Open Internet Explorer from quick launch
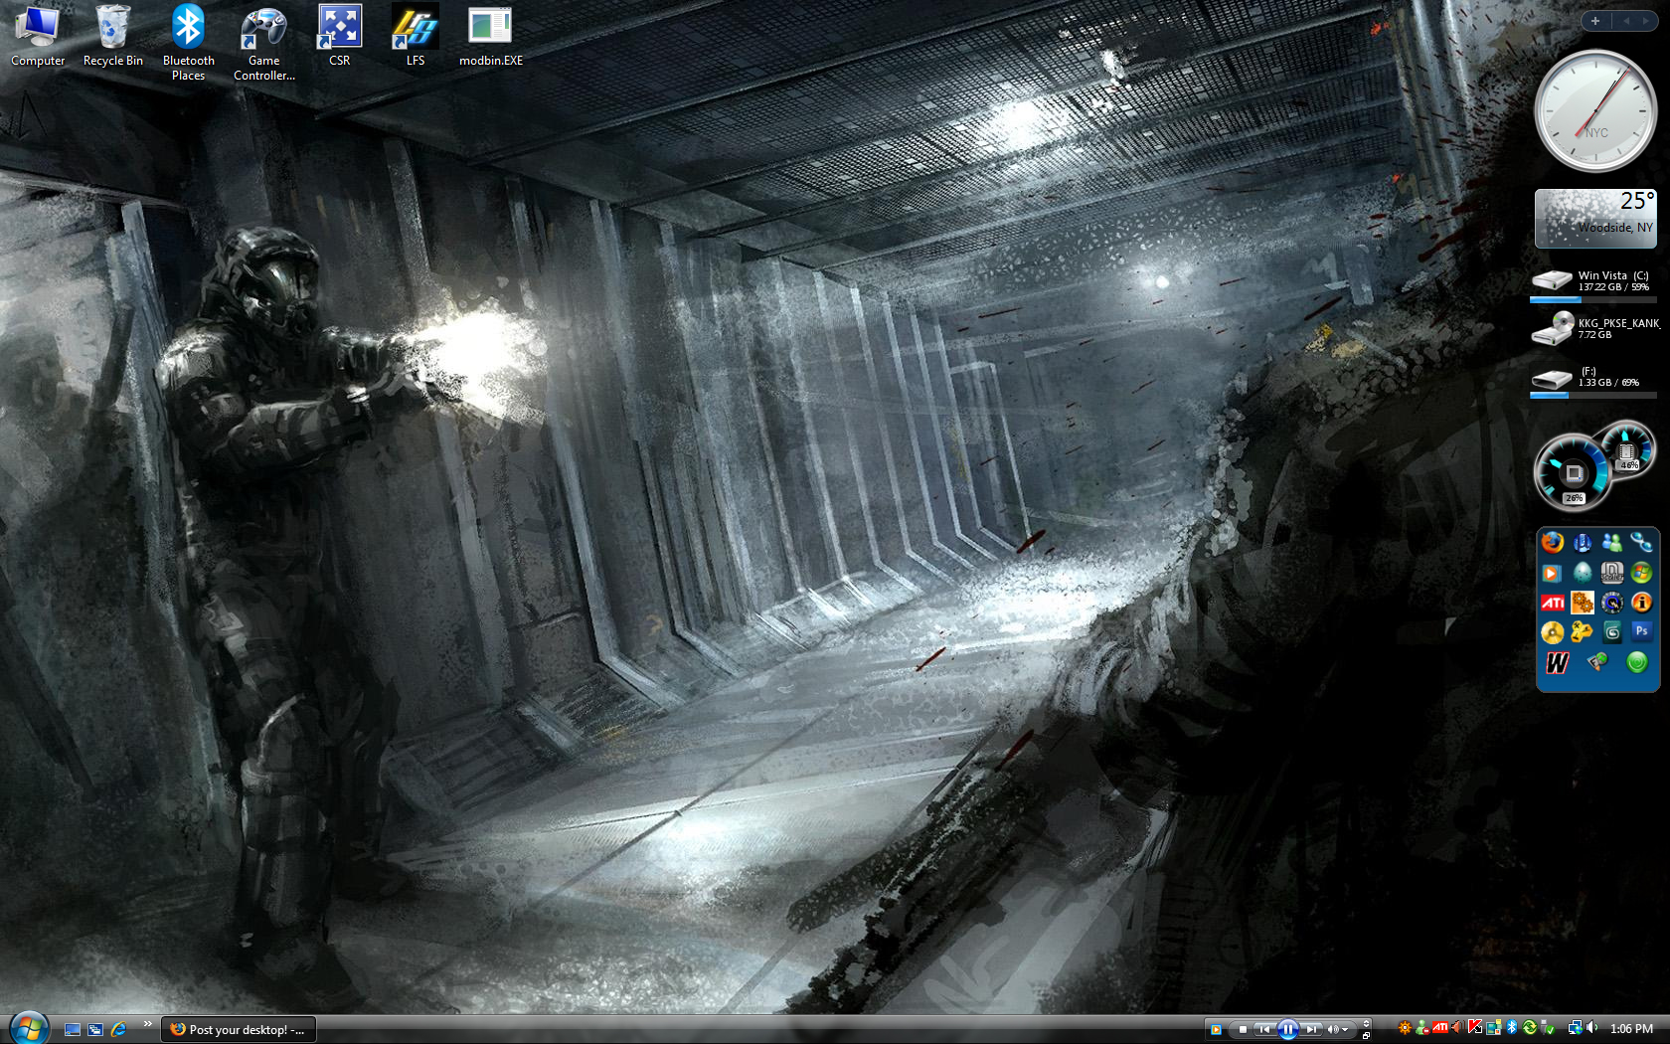The width and height of the screenshot is (1670, 1044). point(118,1029)
